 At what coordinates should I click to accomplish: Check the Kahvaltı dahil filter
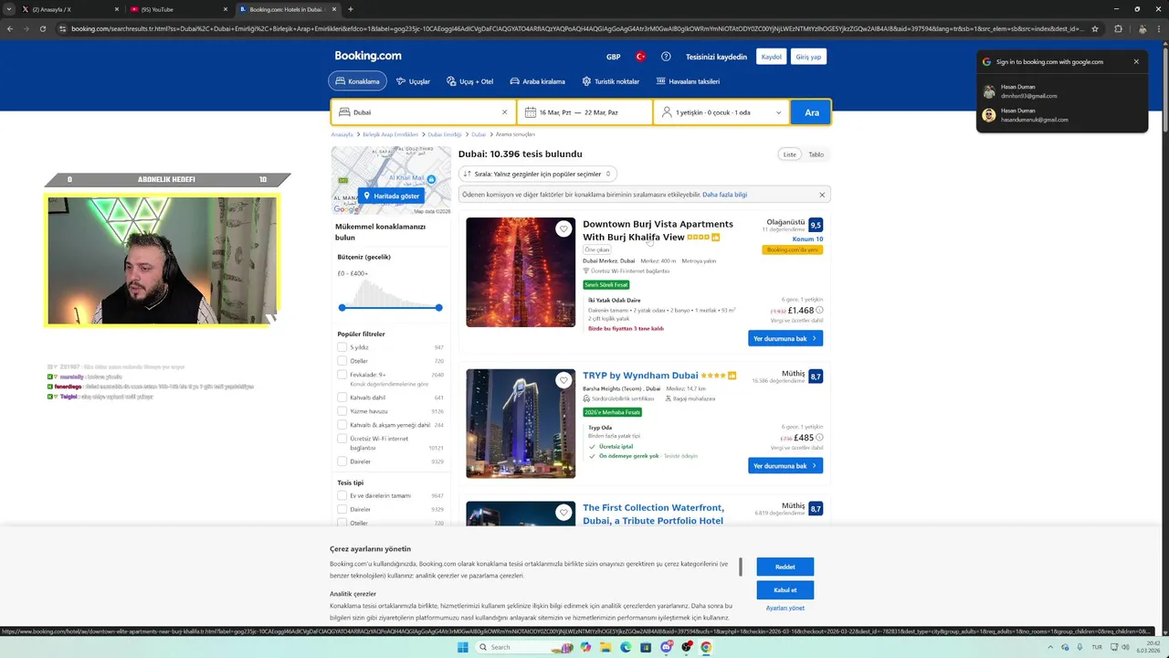pyautogui.click(x=342, y=398)
